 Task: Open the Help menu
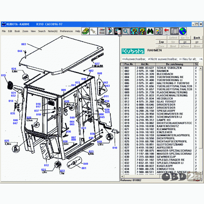click(x=78, y=31)
